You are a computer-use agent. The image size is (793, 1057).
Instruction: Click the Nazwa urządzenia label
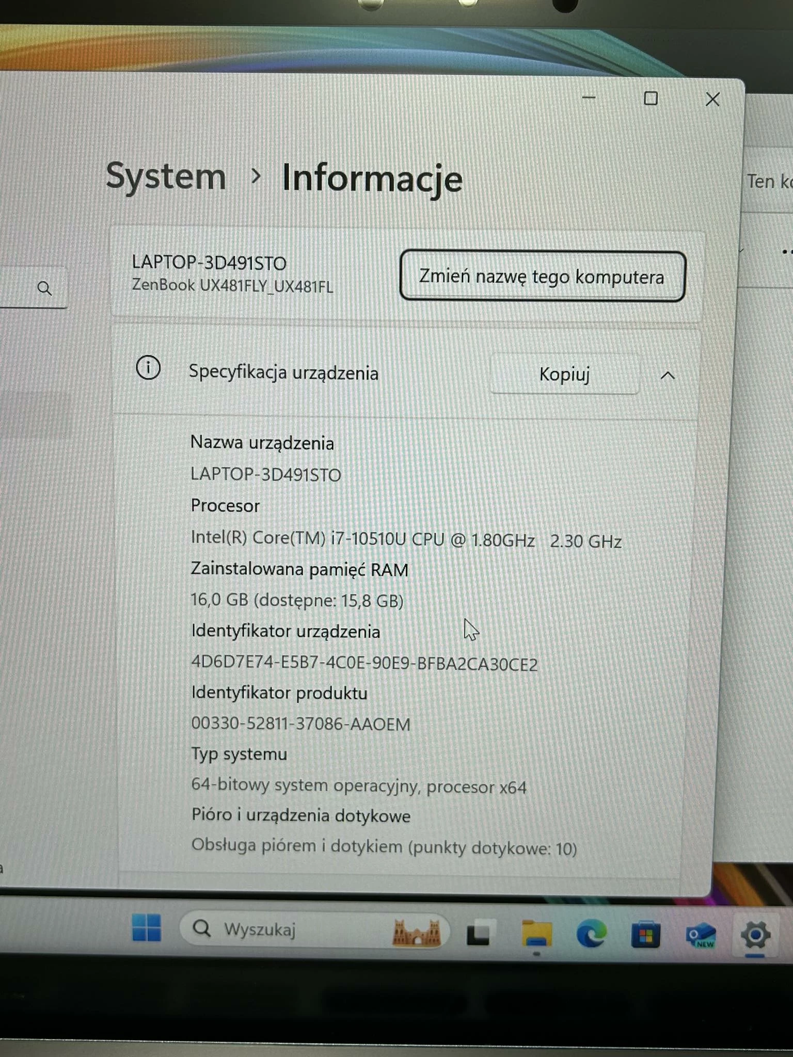pyautogui.click(x=262, y=443)
